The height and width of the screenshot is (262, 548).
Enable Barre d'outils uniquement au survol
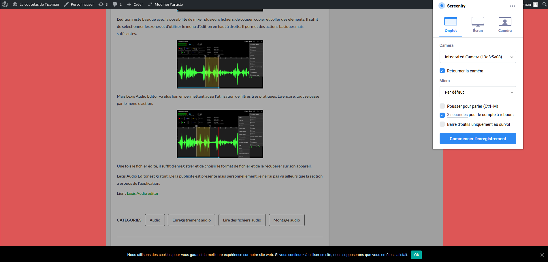coord(442,124)
